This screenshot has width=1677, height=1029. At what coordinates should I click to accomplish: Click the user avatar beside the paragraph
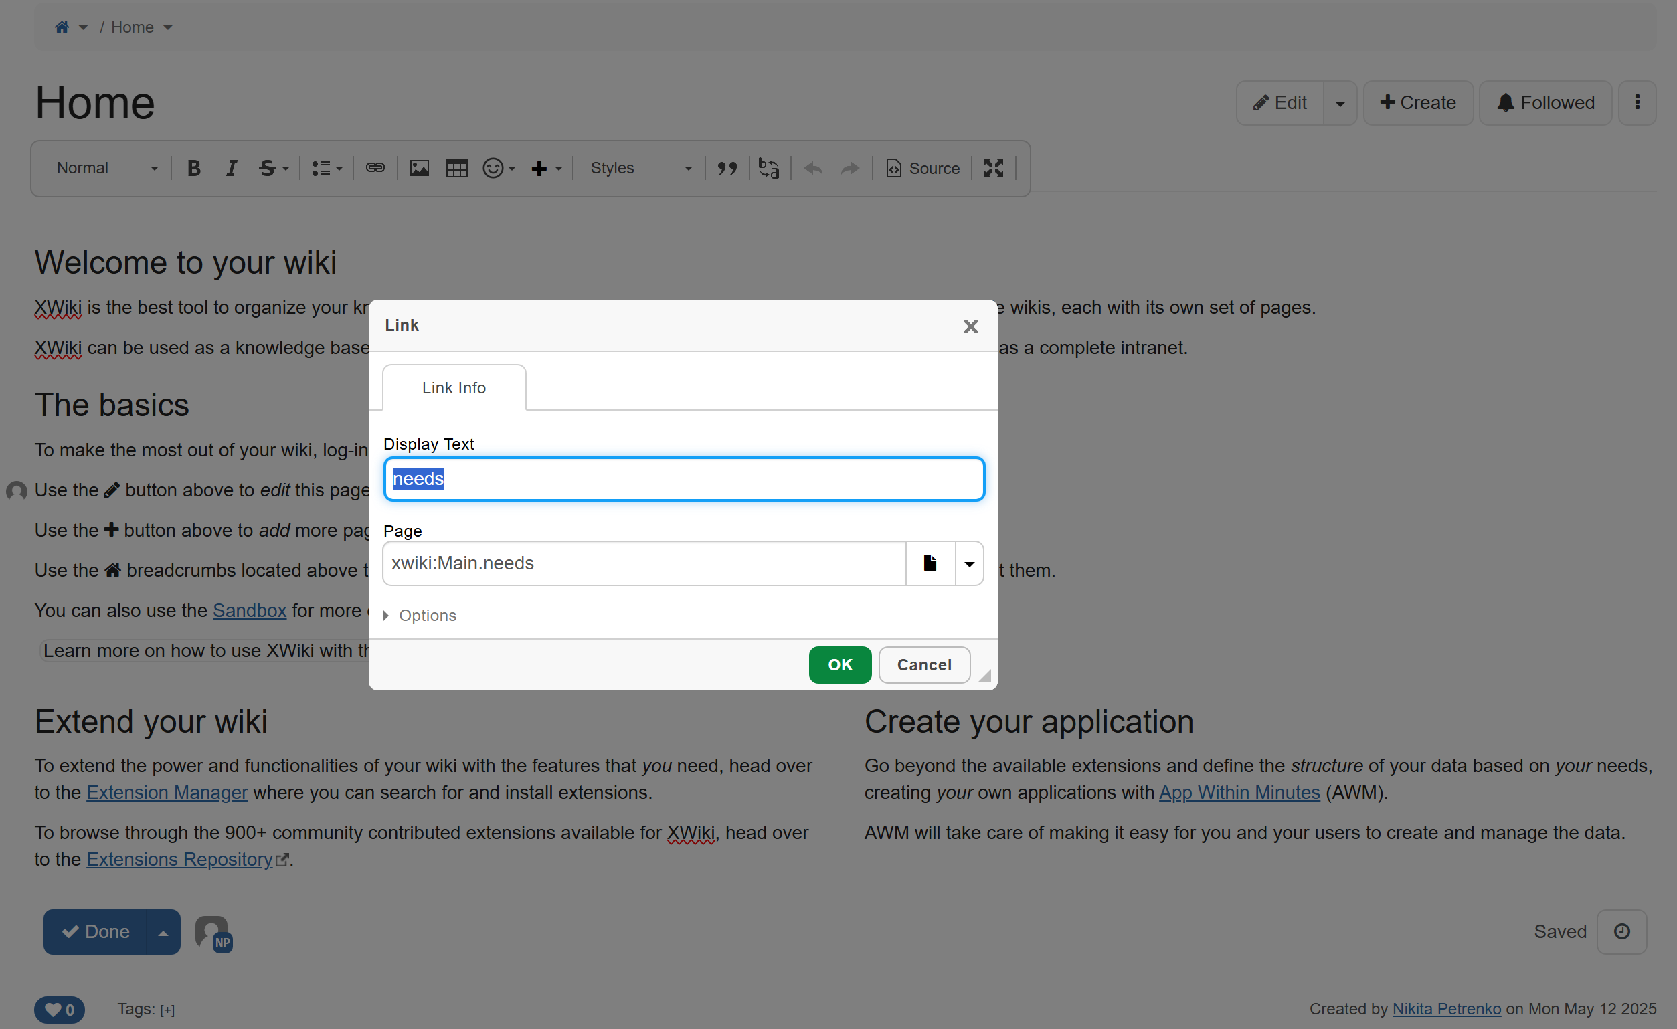(16, 490)
